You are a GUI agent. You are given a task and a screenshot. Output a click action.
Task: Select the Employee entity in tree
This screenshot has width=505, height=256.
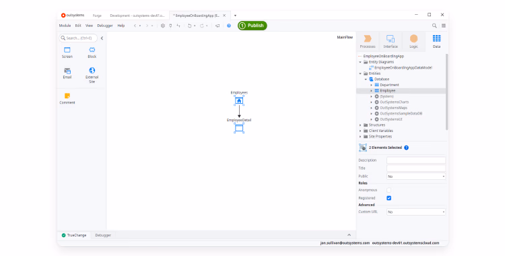tap(387, 90)
